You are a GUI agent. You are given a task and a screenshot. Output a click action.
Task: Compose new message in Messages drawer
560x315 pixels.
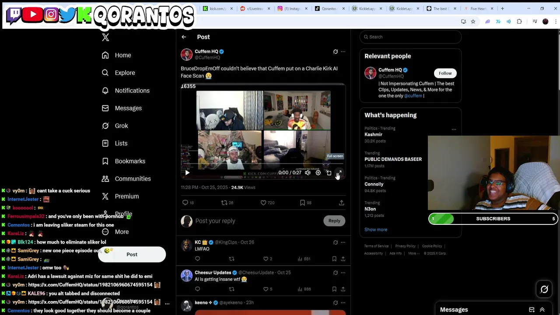[x=532, y=310]
